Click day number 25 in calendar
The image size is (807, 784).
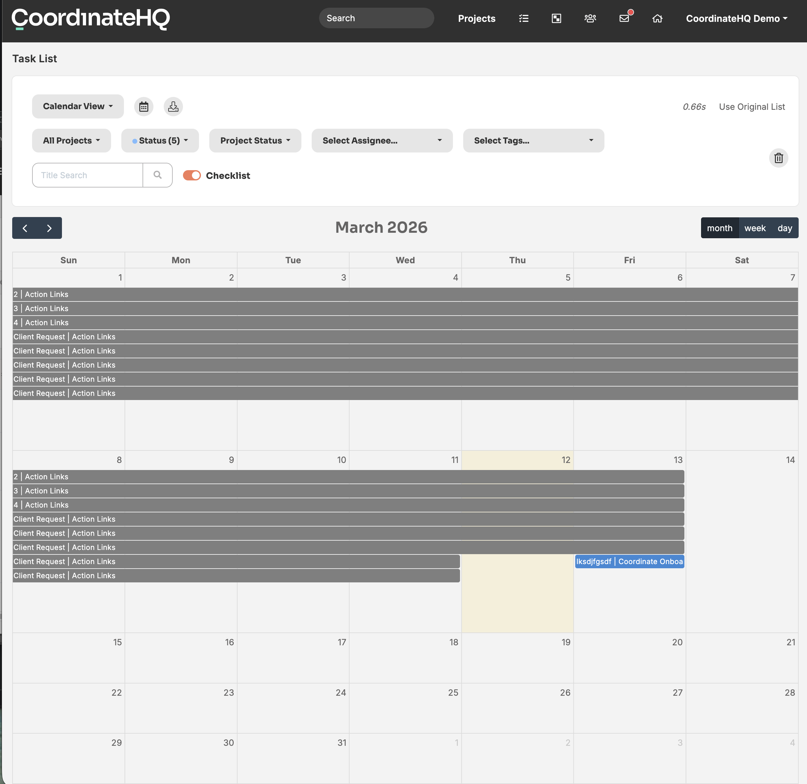[453, 693]
